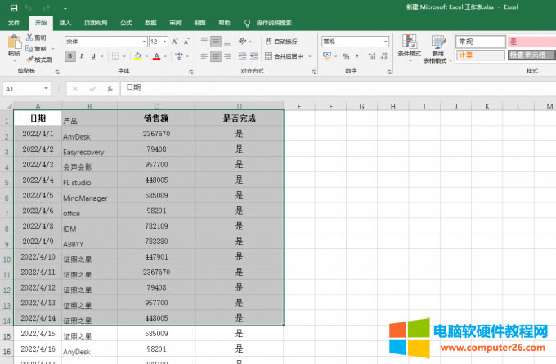Click the Format Painter (格式刷) icon
This screenshot has height=364, width=556.
click(30, 60)
